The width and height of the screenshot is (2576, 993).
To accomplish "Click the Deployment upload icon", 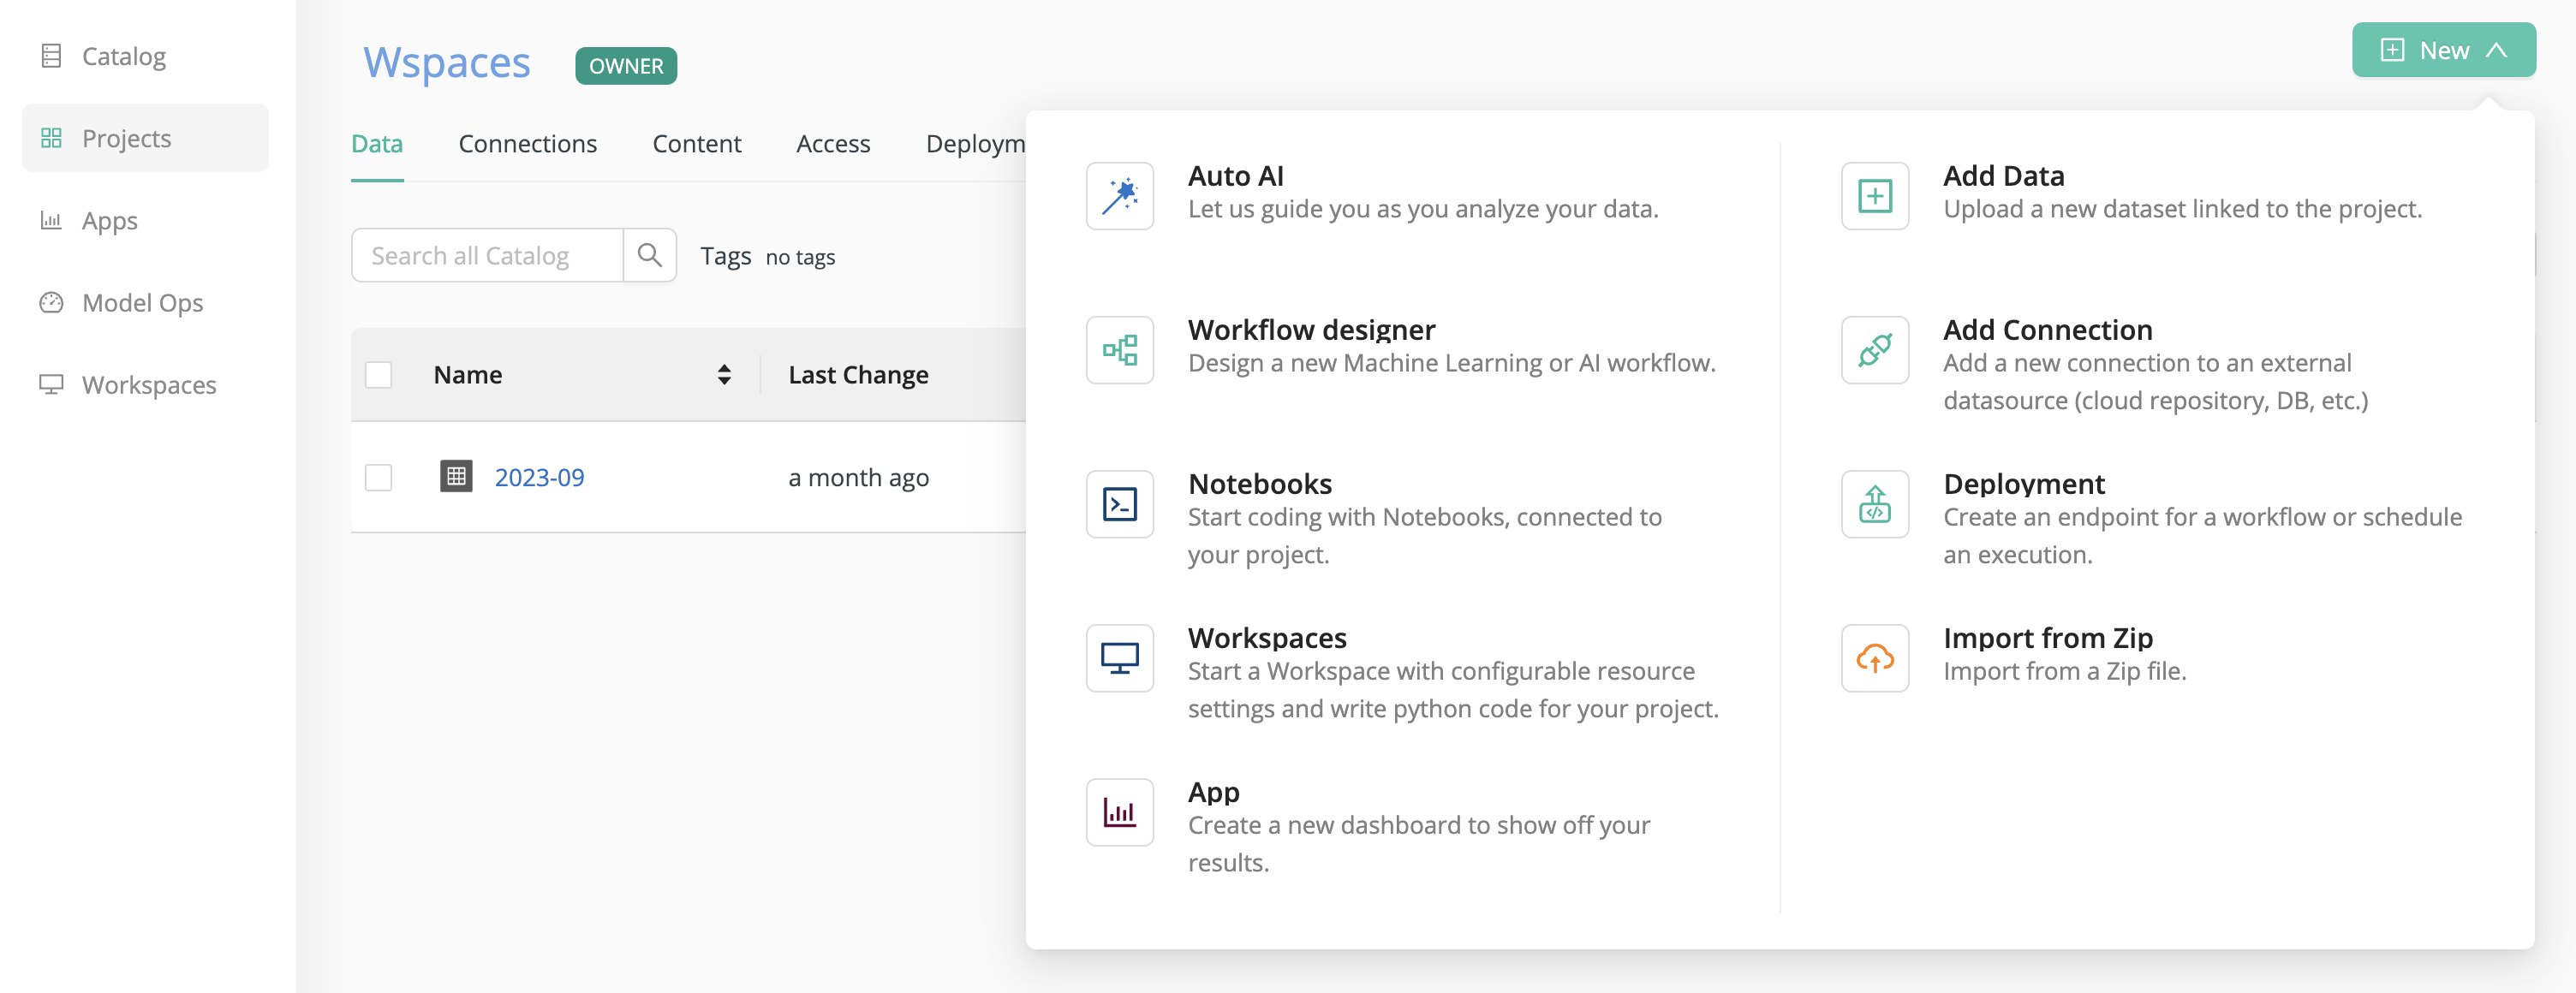I will point(1875,504).
